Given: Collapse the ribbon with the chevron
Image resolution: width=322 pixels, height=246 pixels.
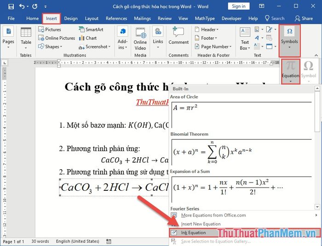Looking at the screenshot, I should pos(316,55).
